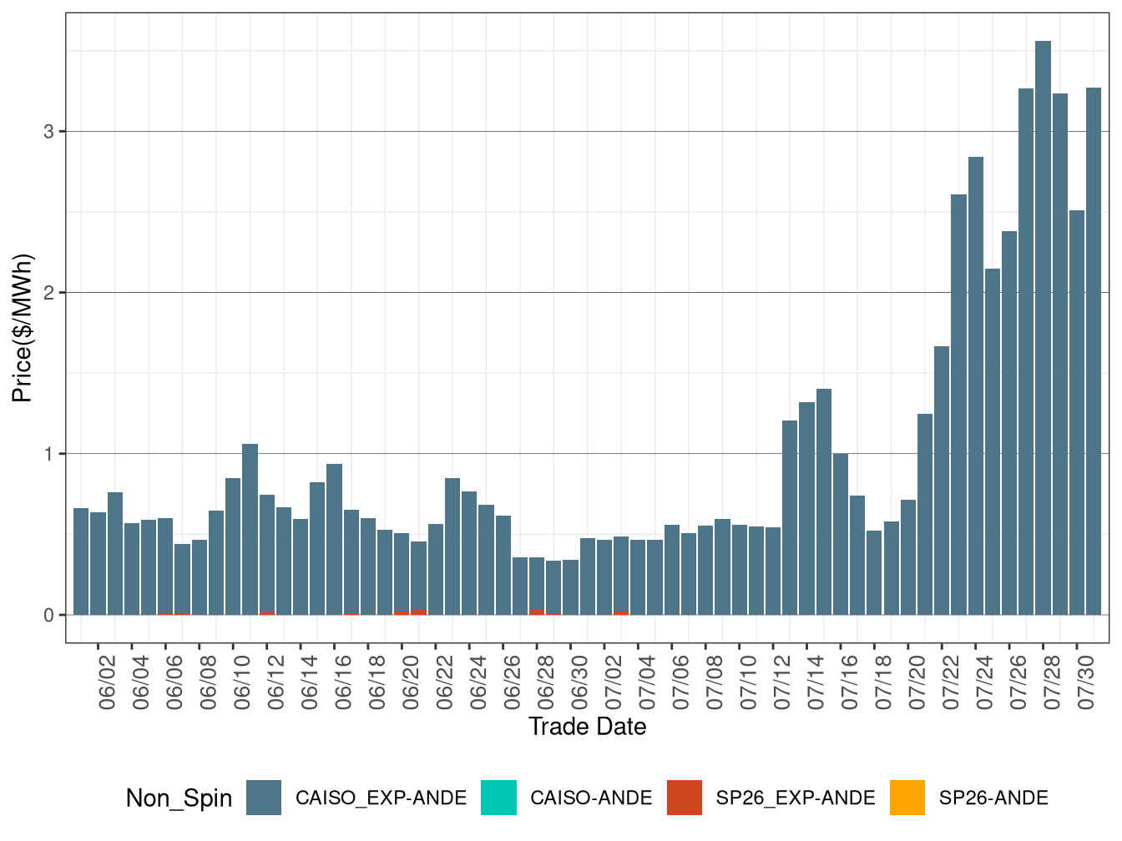1122x841 pixels.
Task: Click the 06/30 date tick label
Action: point(579,682)
